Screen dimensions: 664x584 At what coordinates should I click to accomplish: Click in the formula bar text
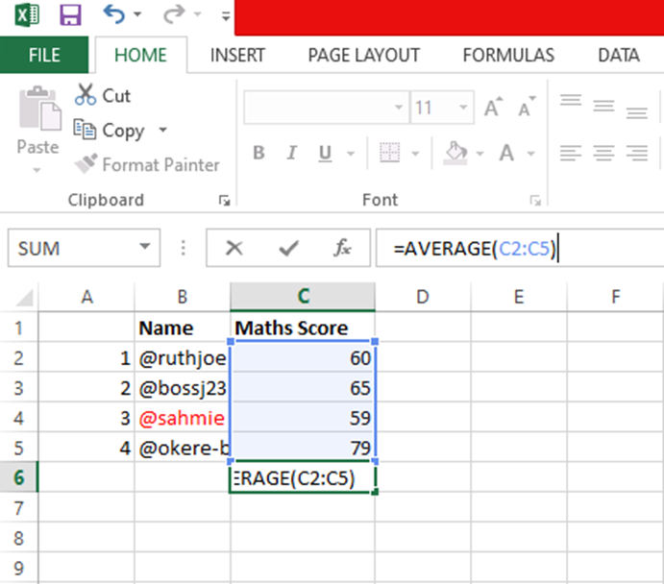(x=475, y=248)
